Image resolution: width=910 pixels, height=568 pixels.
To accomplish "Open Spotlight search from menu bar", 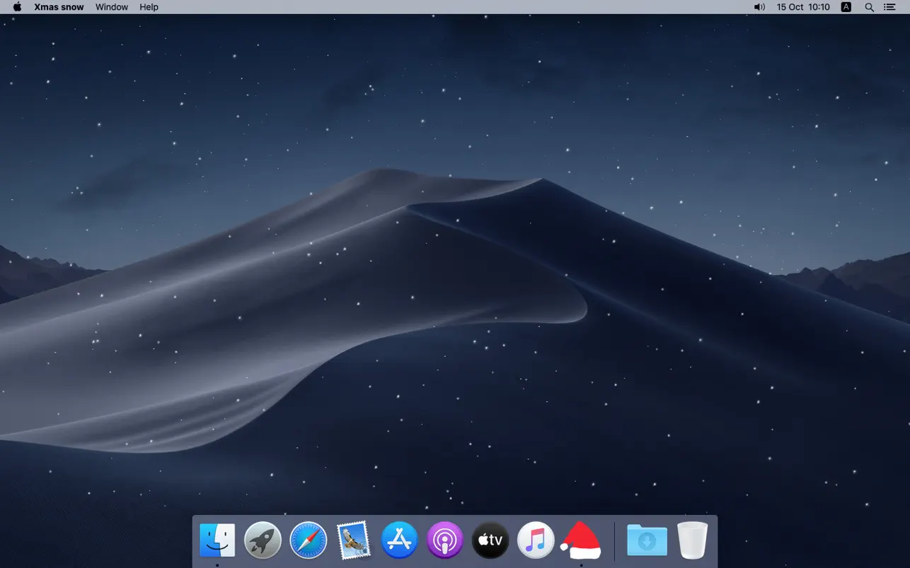I will tap(869, 7).
